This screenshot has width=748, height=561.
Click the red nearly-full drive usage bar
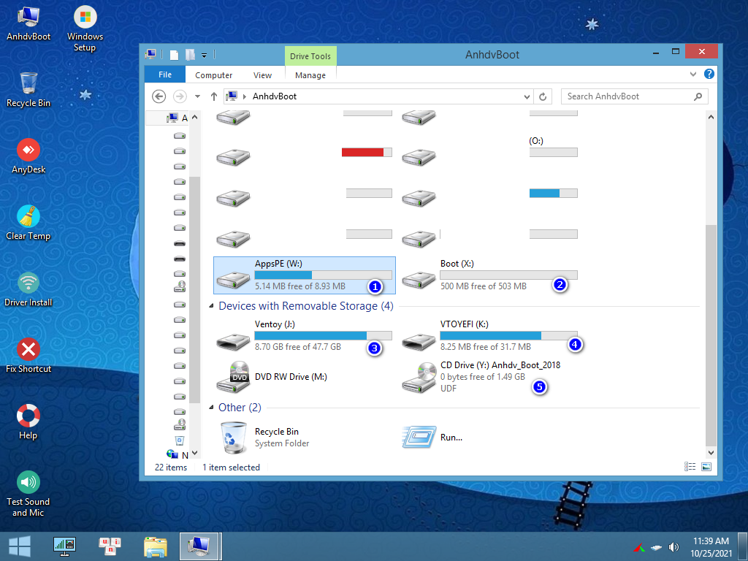(x=367, y=152)
